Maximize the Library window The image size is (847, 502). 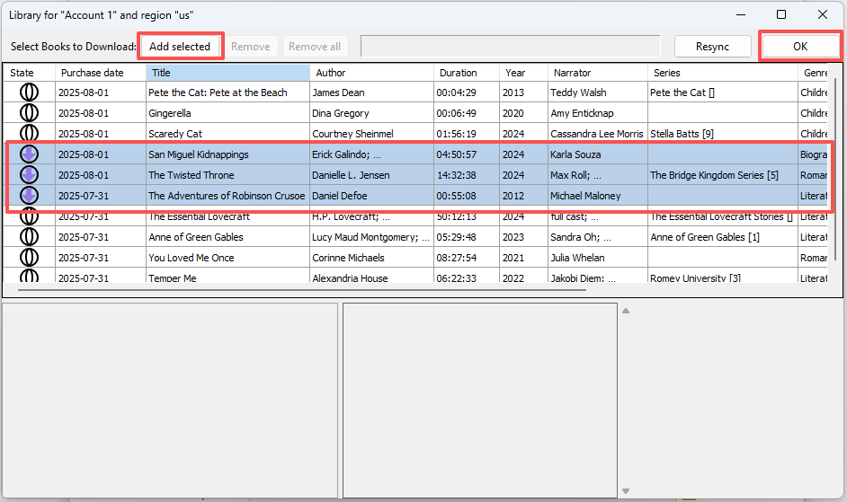tap(781, 14)
